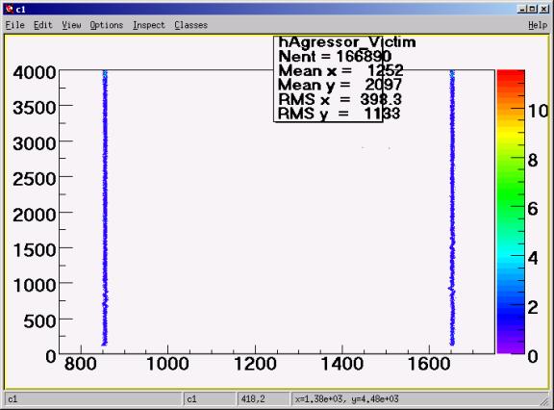The width and height of the screenshot is (554, 410).
Task: Click the window resize grip corner
Action: [544, 401]
